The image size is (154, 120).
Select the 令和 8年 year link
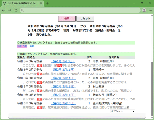[22, 46]
